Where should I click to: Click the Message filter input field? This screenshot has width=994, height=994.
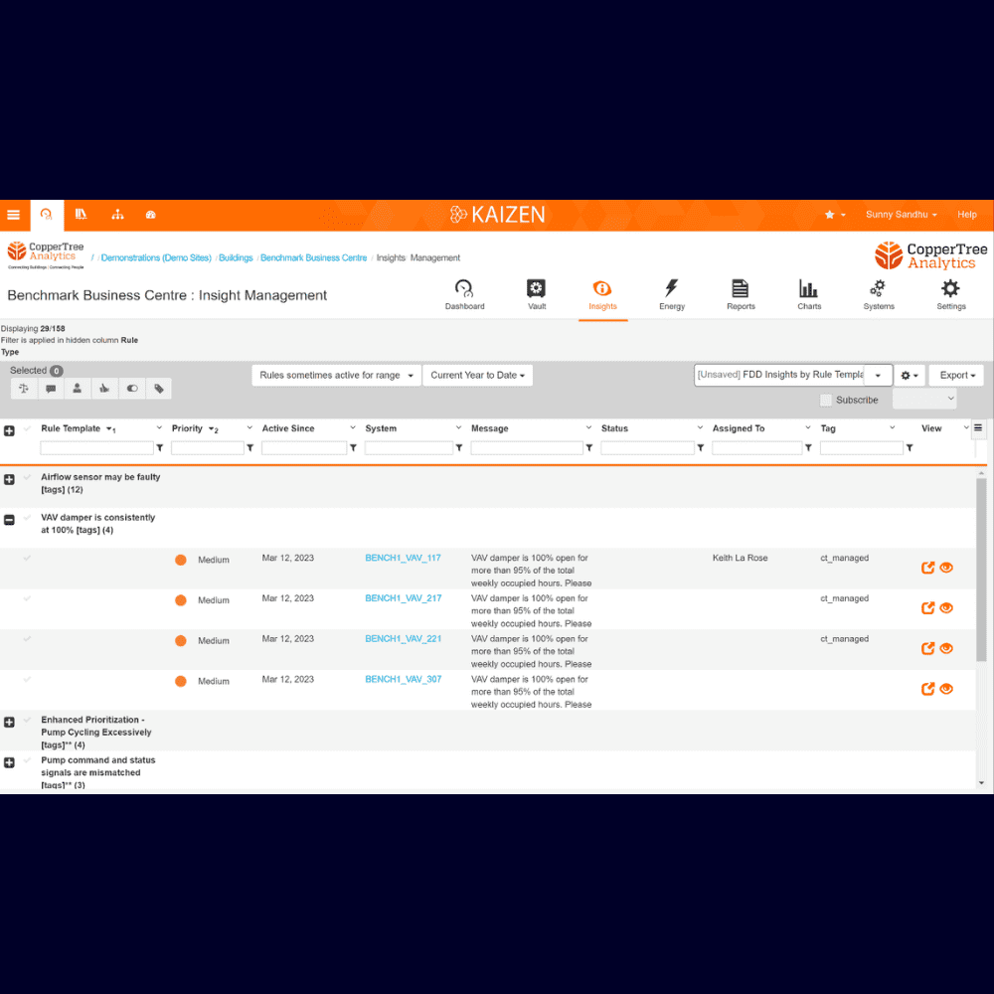(527, 448)
